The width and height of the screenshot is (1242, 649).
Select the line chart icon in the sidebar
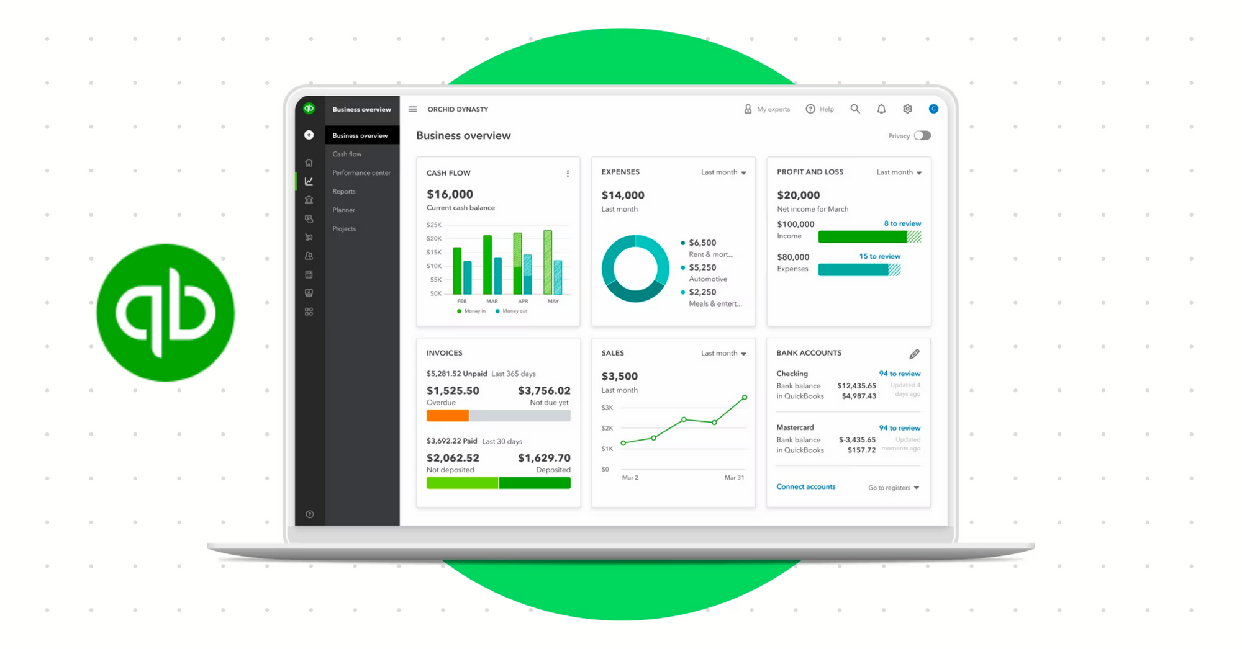tap(309, 181)
